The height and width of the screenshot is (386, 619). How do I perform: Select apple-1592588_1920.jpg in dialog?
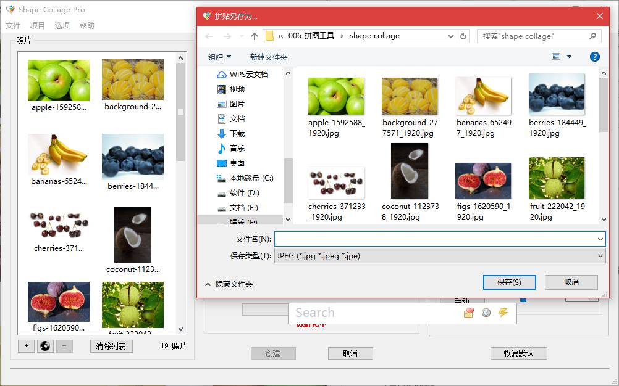(336, 107)
